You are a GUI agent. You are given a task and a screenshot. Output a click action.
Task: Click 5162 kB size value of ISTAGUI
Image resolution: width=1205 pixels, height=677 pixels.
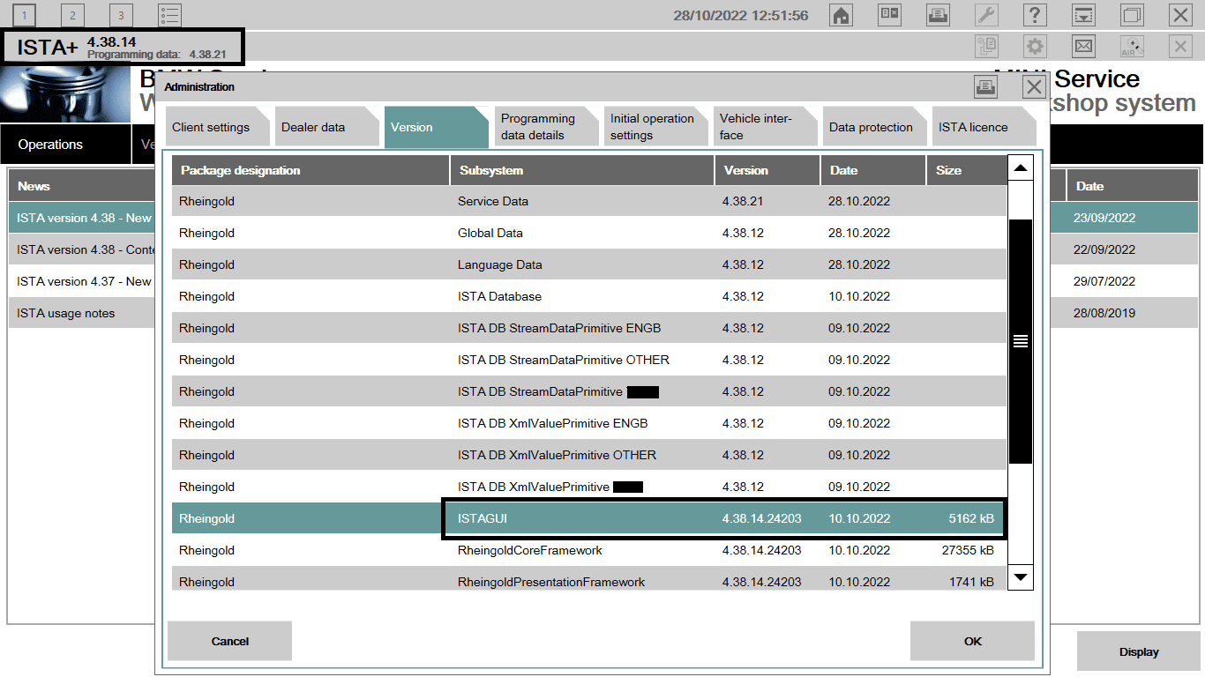pos(971,518)
